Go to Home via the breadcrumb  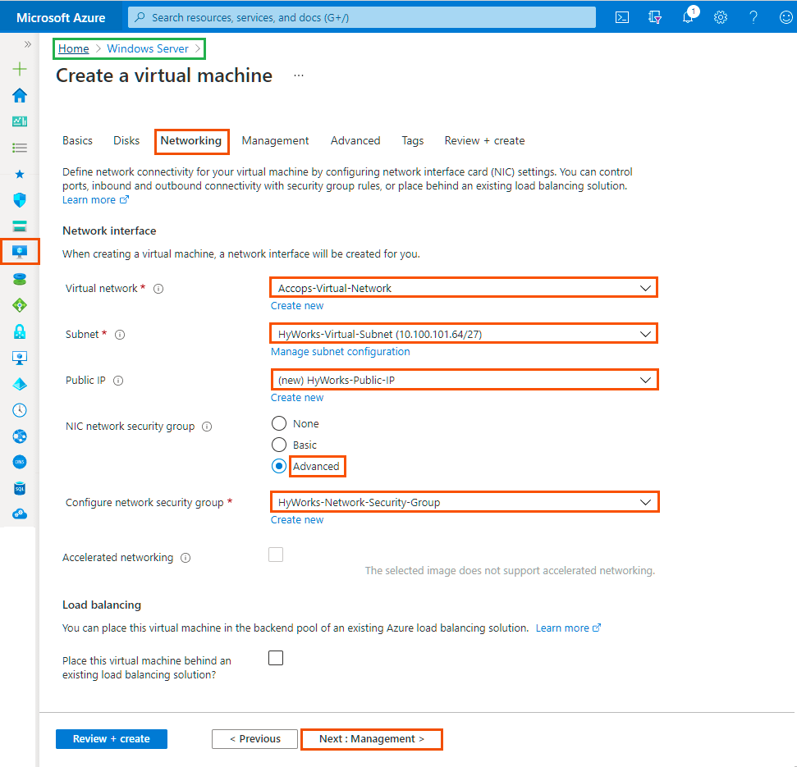point(73,48)
